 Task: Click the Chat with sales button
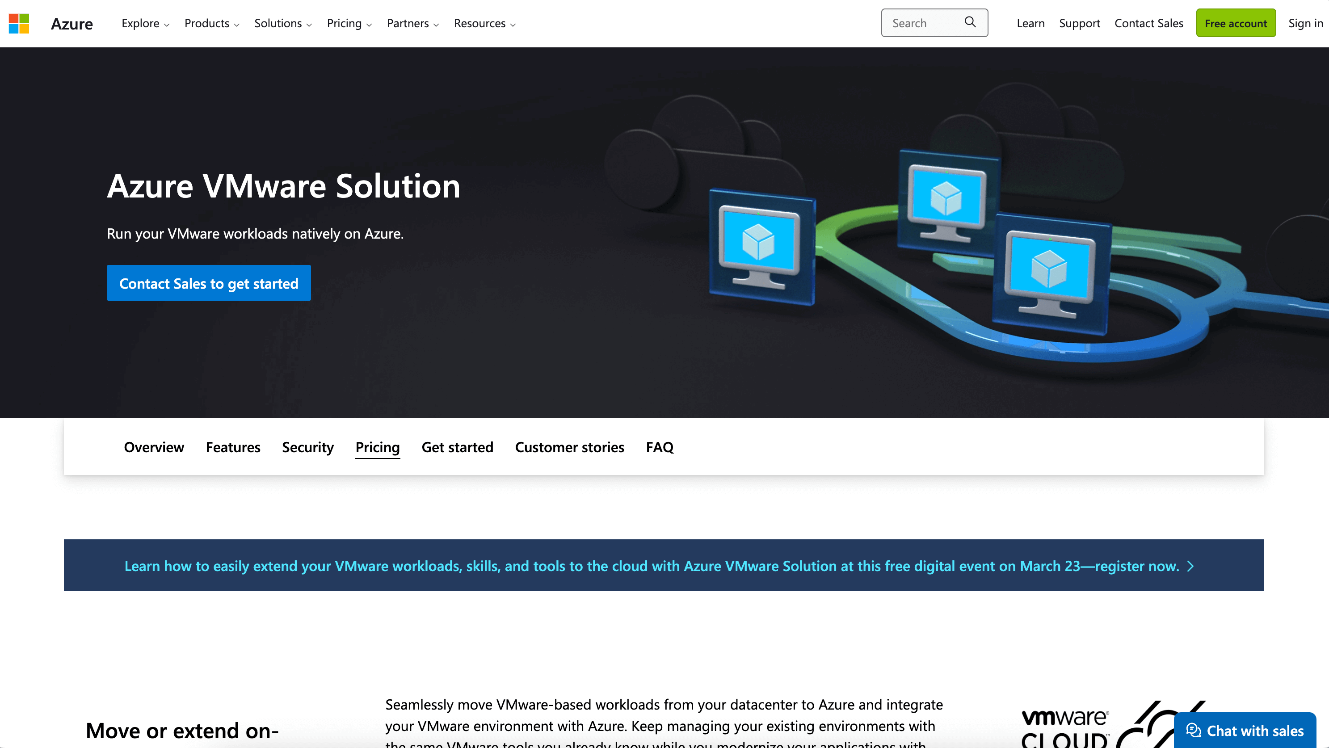click(1245, 731)
